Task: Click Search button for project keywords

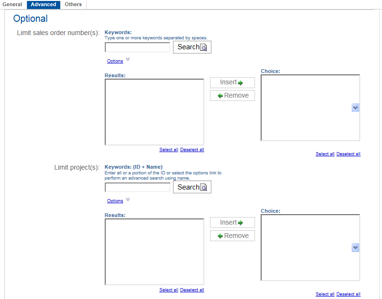Action: 192,187
